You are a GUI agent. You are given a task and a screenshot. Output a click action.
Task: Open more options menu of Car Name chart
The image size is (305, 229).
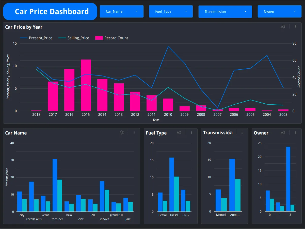(134, 132)
